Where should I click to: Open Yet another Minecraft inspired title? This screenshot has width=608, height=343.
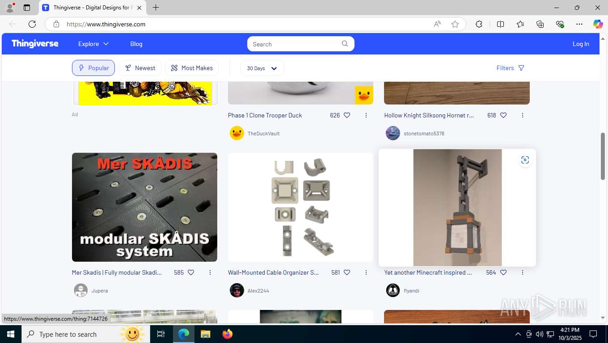pyautogui.click(x=428, y=272)
